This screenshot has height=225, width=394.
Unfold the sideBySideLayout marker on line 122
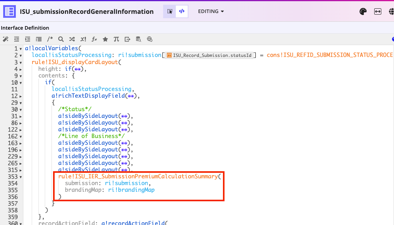point(124,130)
